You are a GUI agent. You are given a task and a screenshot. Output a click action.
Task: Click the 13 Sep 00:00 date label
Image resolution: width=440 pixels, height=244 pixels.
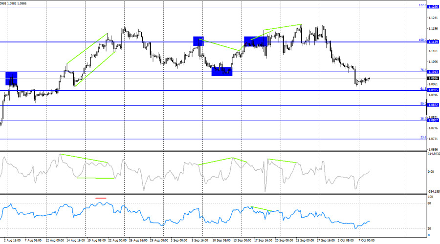(242, 241)
